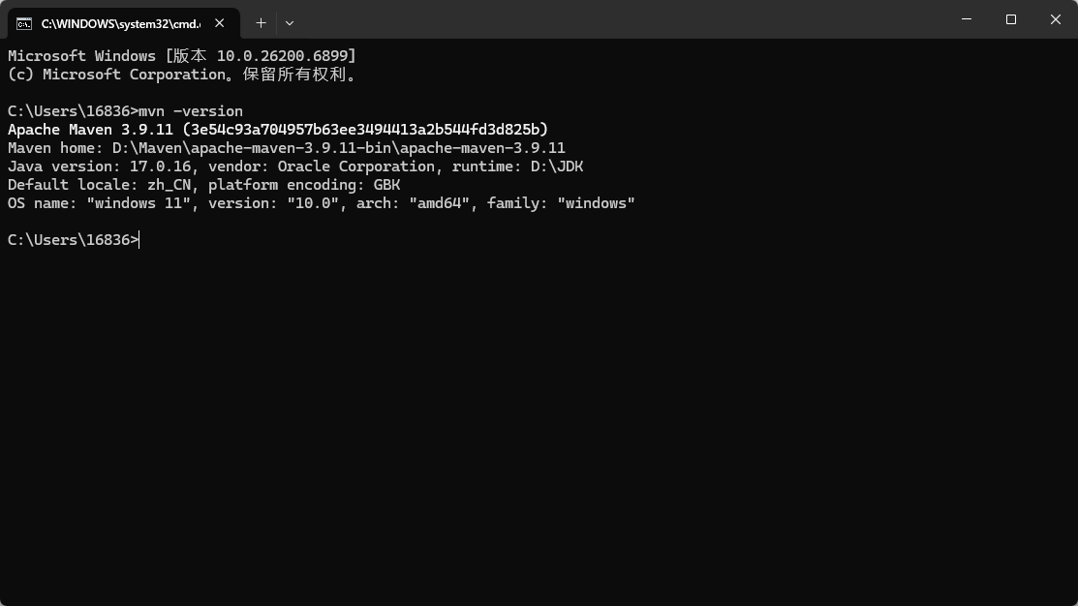Minimize the terminal window
1078x606 pixels.
click(967, 19)
